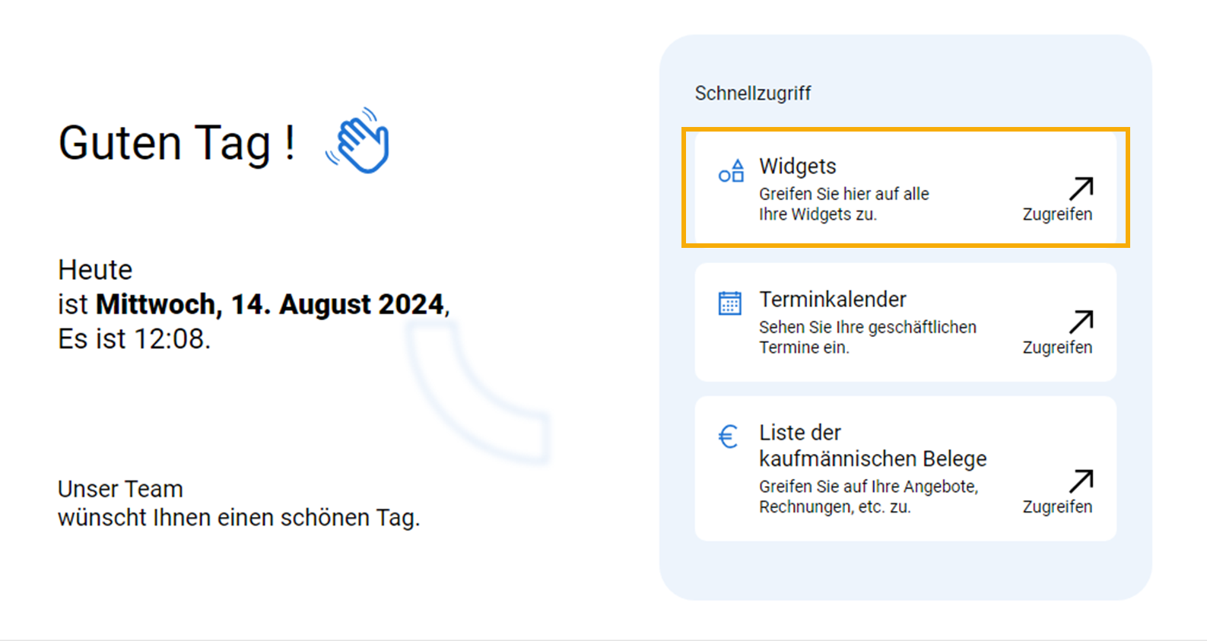The width and height of the screenshot is (1207, 641).
Task: Open Widgets via its Zugreifen link
Action: [x=1057, y=214]
